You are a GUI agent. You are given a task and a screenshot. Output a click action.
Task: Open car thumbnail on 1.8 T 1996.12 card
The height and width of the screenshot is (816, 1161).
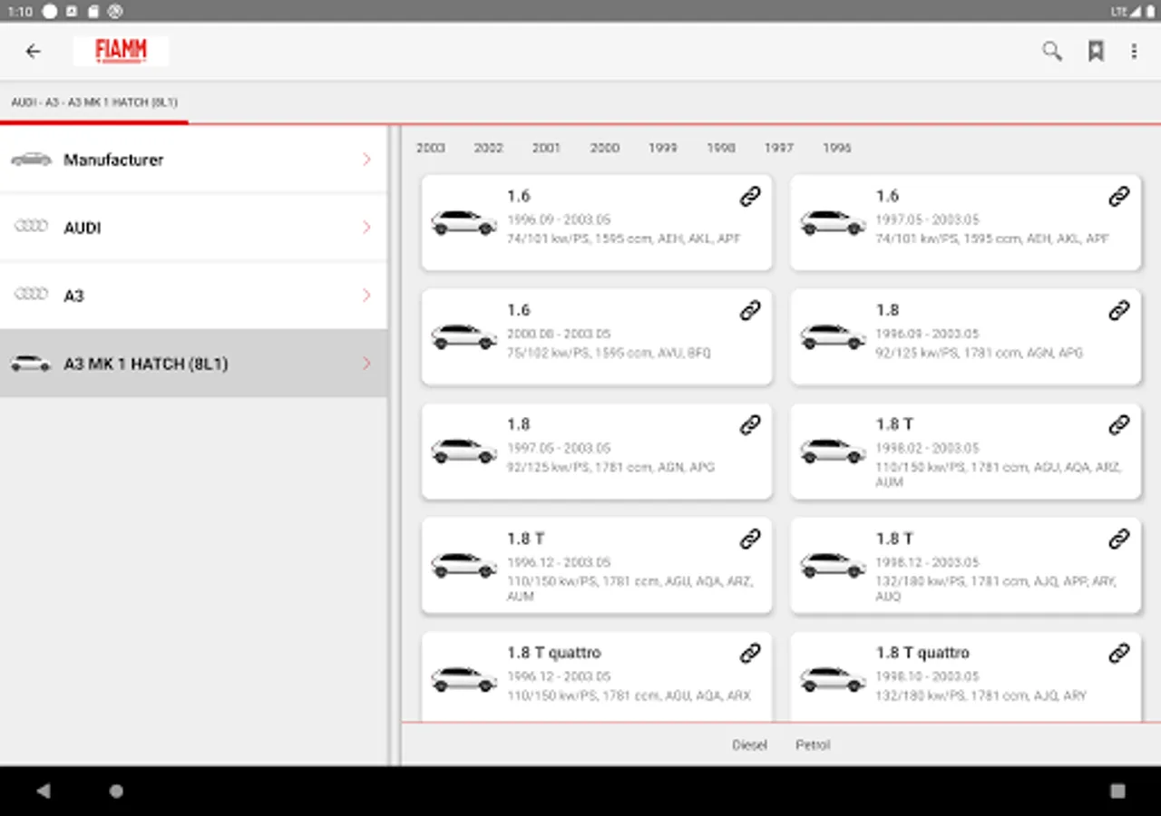(464, 565)
